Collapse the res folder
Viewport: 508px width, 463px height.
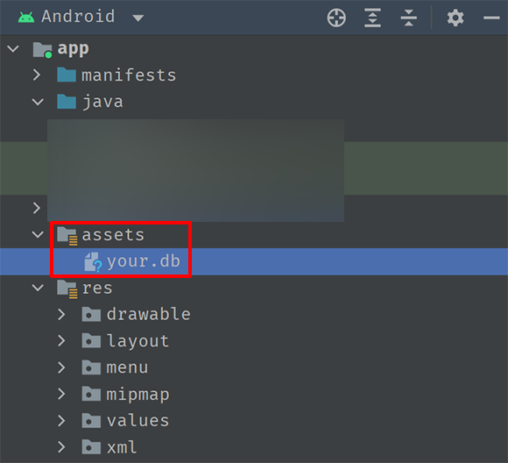38,288
